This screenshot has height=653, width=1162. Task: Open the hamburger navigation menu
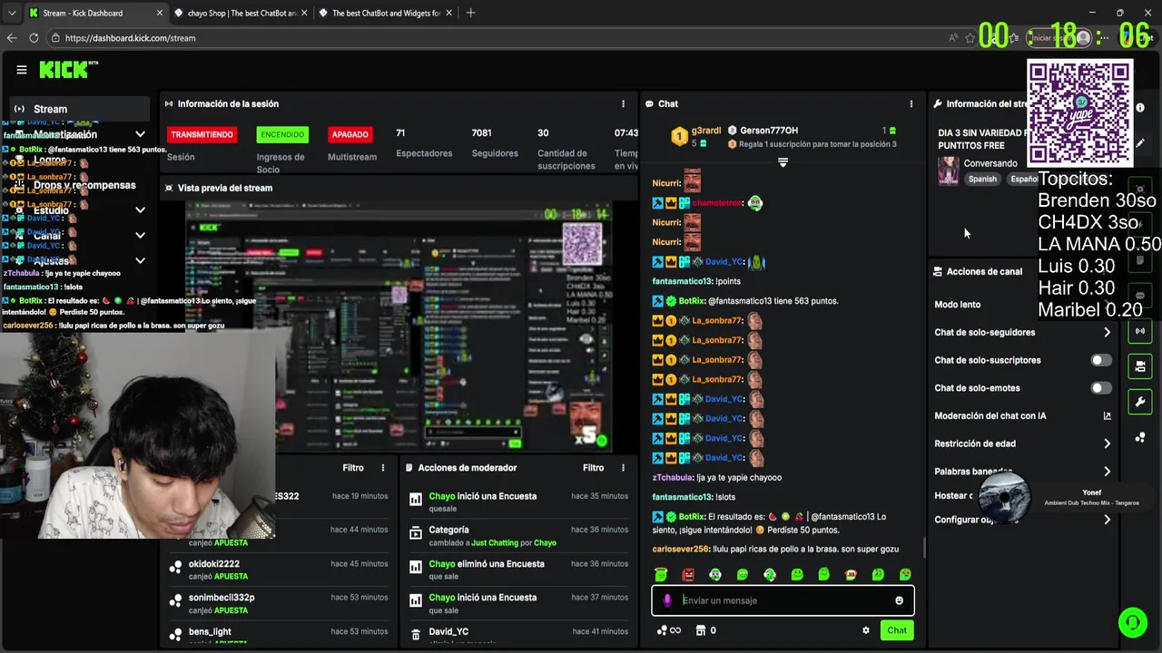point(22,69)
